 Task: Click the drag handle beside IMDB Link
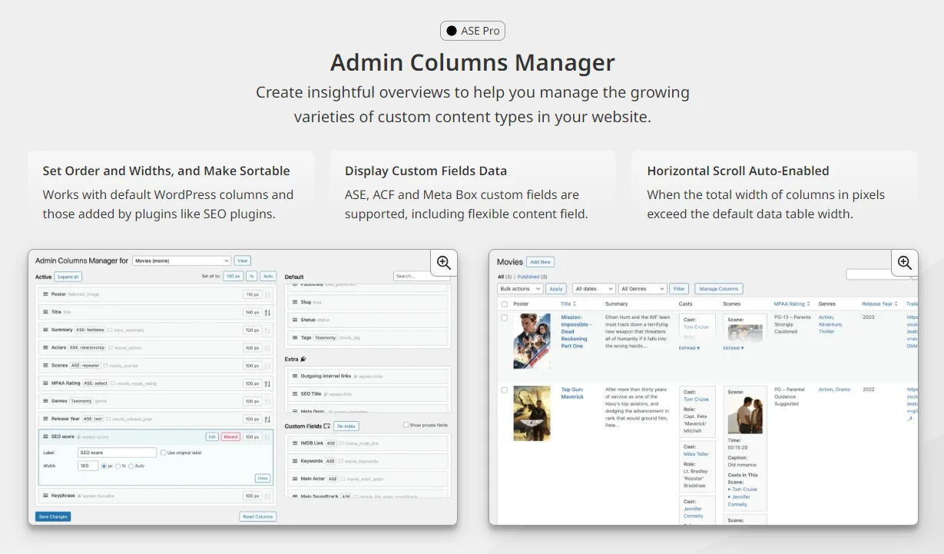click(x=295, y=443)
